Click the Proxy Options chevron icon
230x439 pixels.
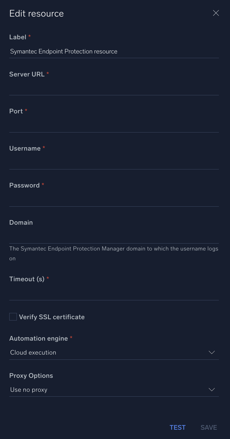pyautogui.click(x=212, y=389)
